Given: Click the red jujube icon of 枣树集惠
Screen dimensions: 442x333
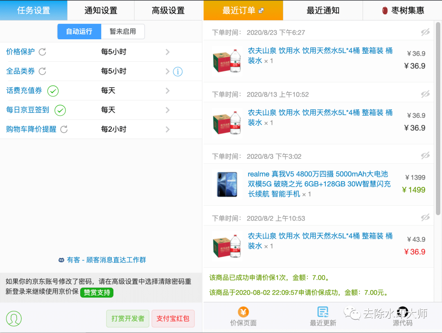Looking at the screenshot, I should (385, 10).
